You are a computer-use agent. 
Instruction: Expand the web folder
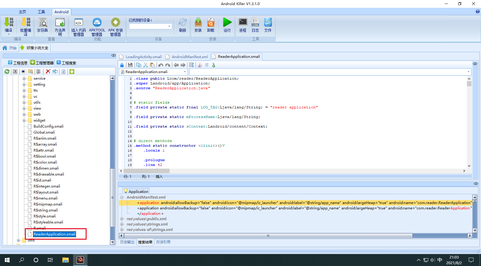click(x=24, y=114)
